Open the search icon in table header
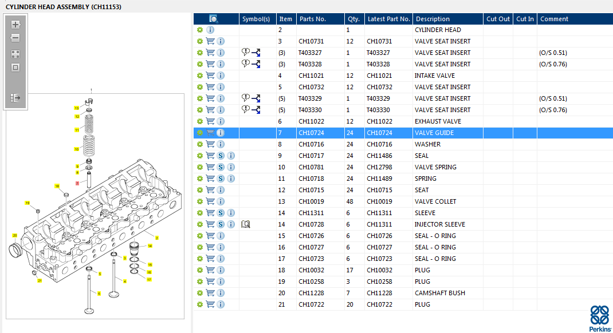Viewport: 613px width, 333px height. point(213,19)
